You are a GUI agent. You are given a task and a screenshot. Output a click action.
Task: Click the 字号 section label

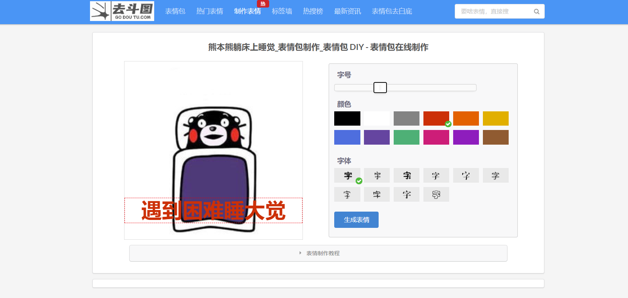tap(344, 75)
